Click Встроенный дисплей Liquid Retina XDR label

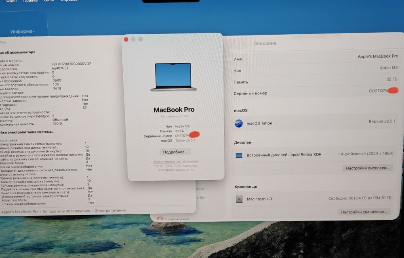(284, 155)
